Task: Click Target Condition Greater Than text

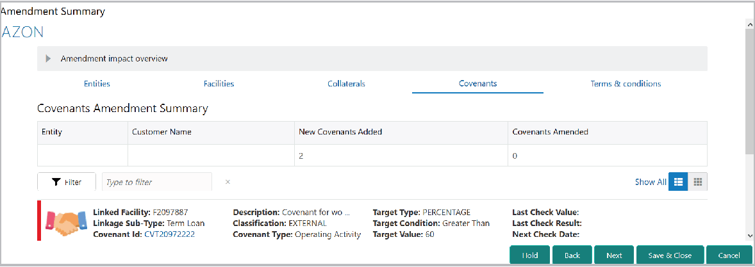Action: click(431, 223)
